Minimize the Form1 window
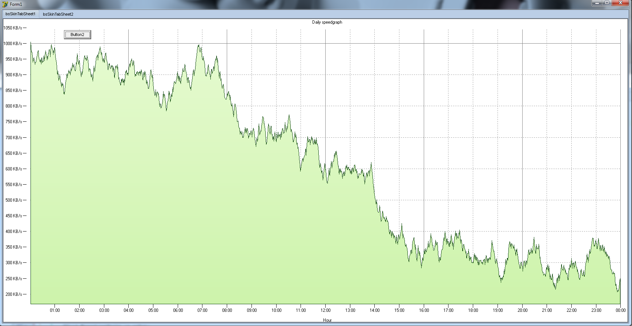Image resolution: width=632 pixels, height=326 pixels. tap(597, 3)
